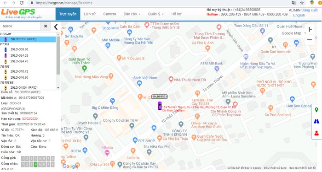Toggle Cổng gửi port 4
The image size is (322, 172).
(36, 159)
